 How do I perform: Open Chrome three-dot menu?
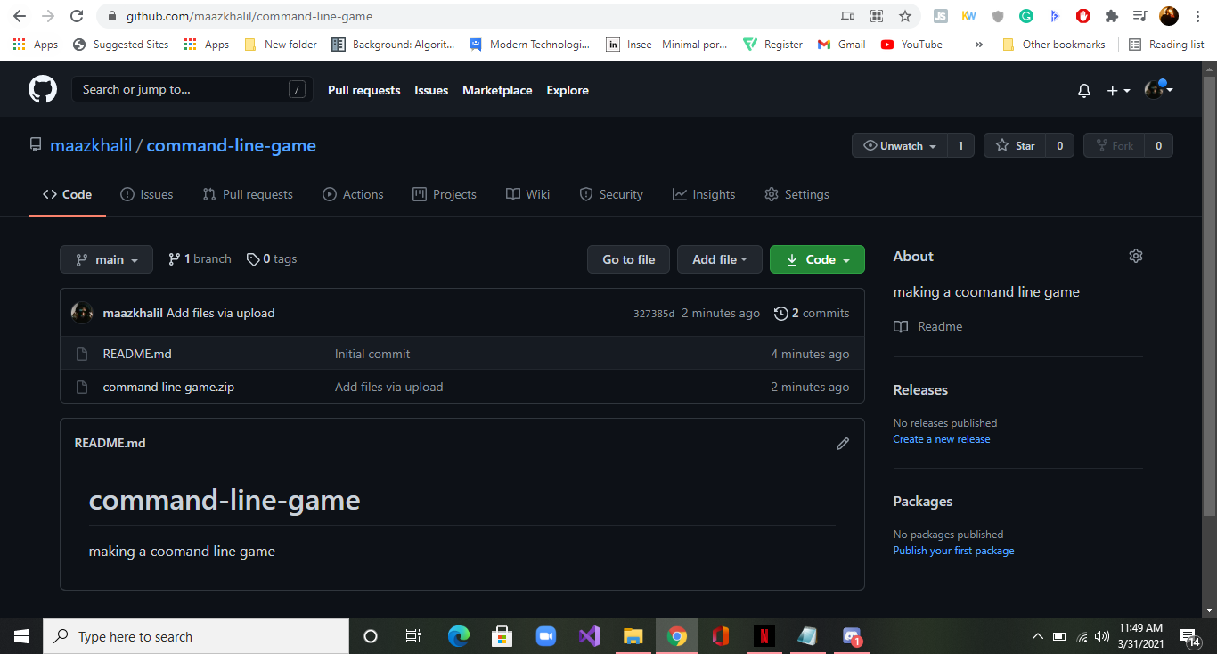coord(1197,16)
